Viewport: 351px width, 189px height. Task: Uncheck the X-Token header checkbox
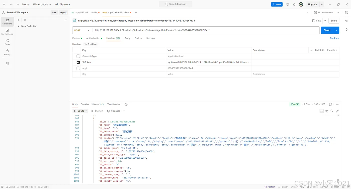coord(78,62)
